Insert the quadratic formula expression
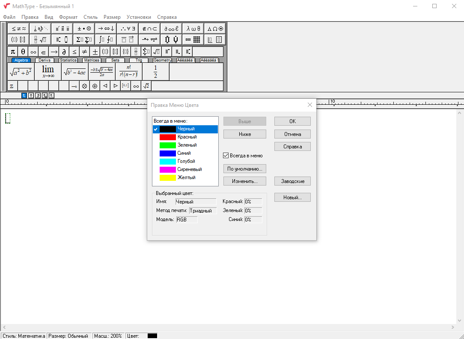The image size is (464, 339). click(102, 71)
